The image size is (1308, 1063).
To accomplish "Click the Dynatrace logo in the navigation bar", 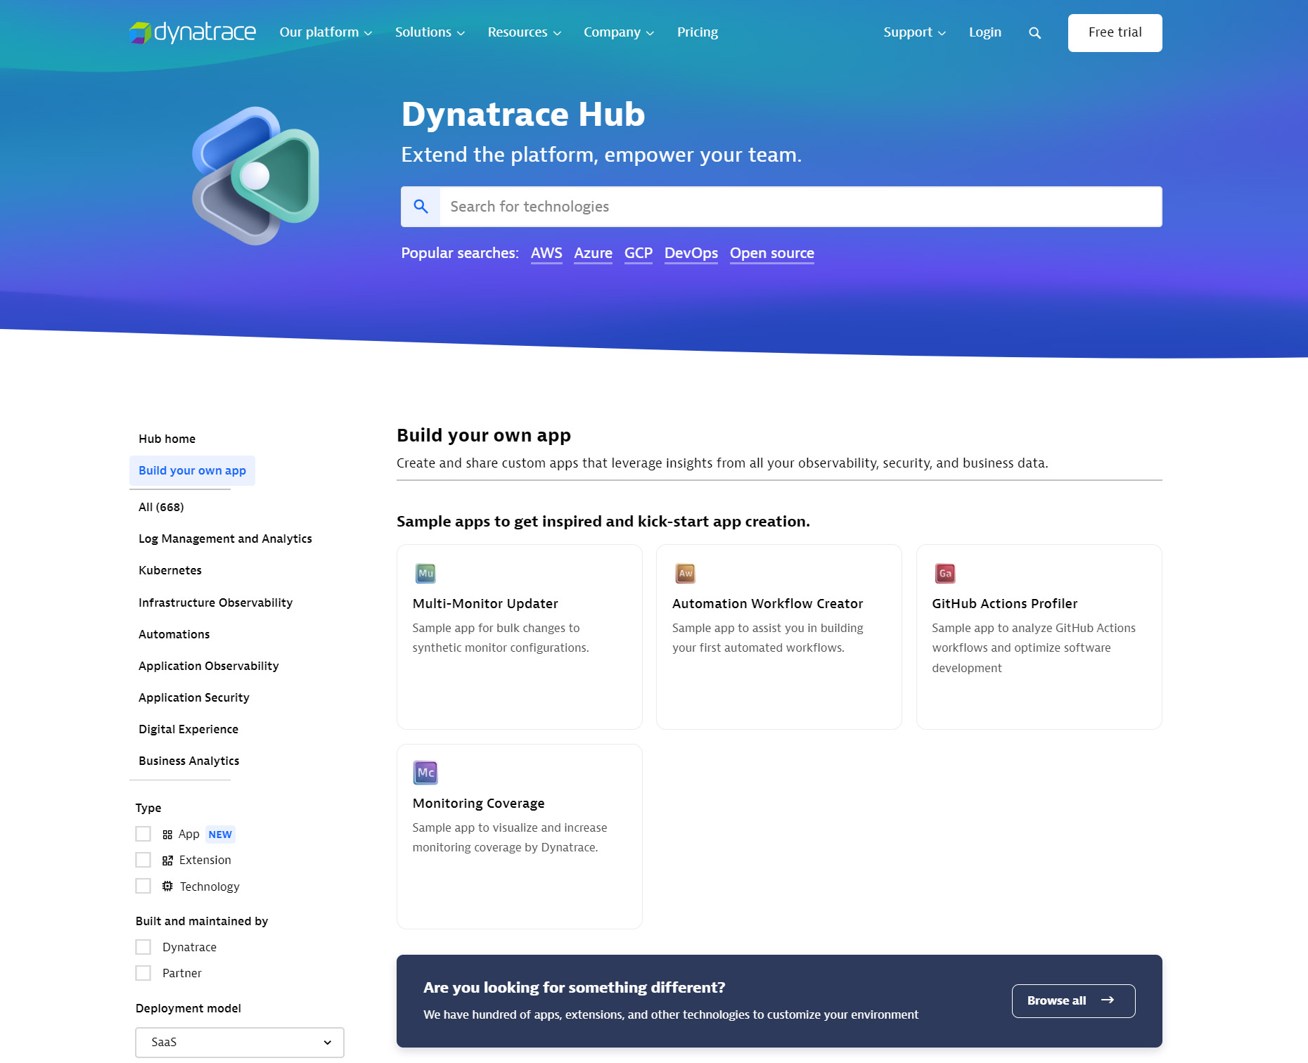I will (191, 31).
